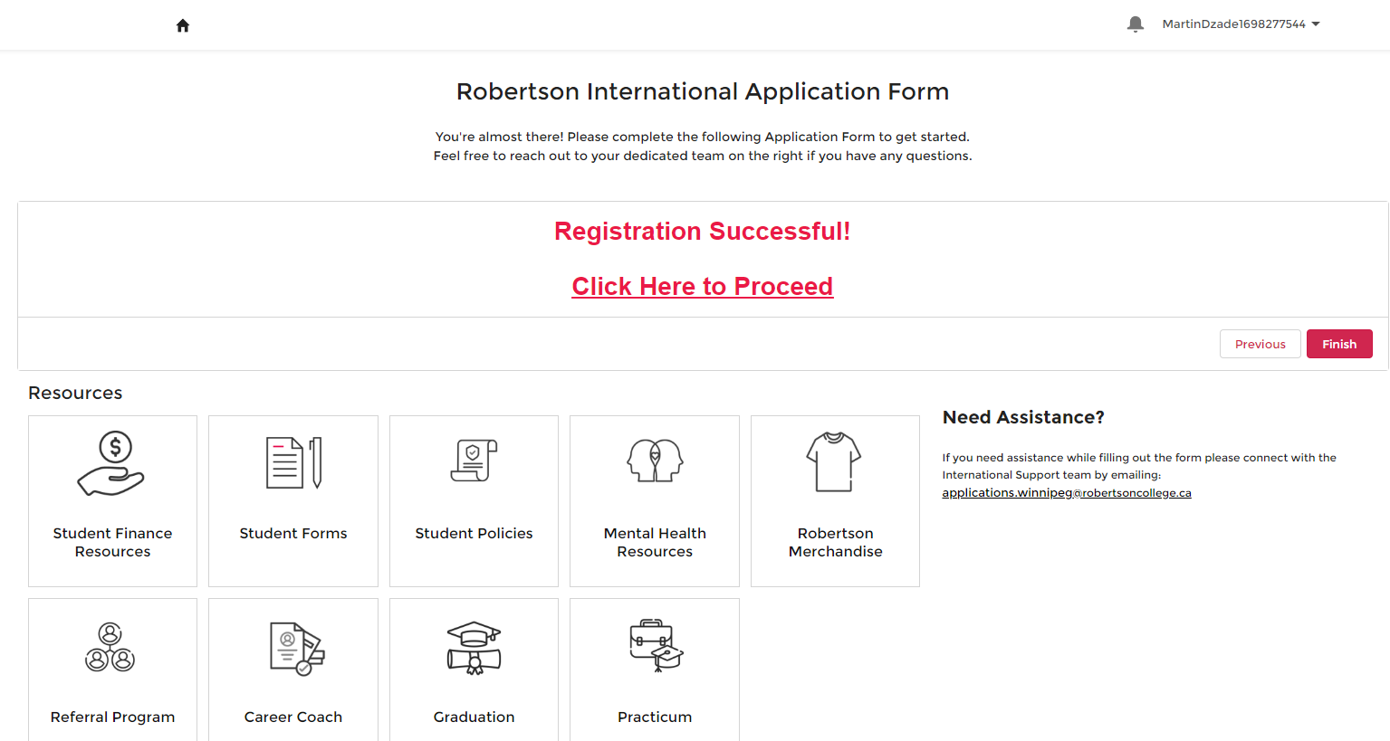Open the Student Forms document icon

tap(293, 462)
